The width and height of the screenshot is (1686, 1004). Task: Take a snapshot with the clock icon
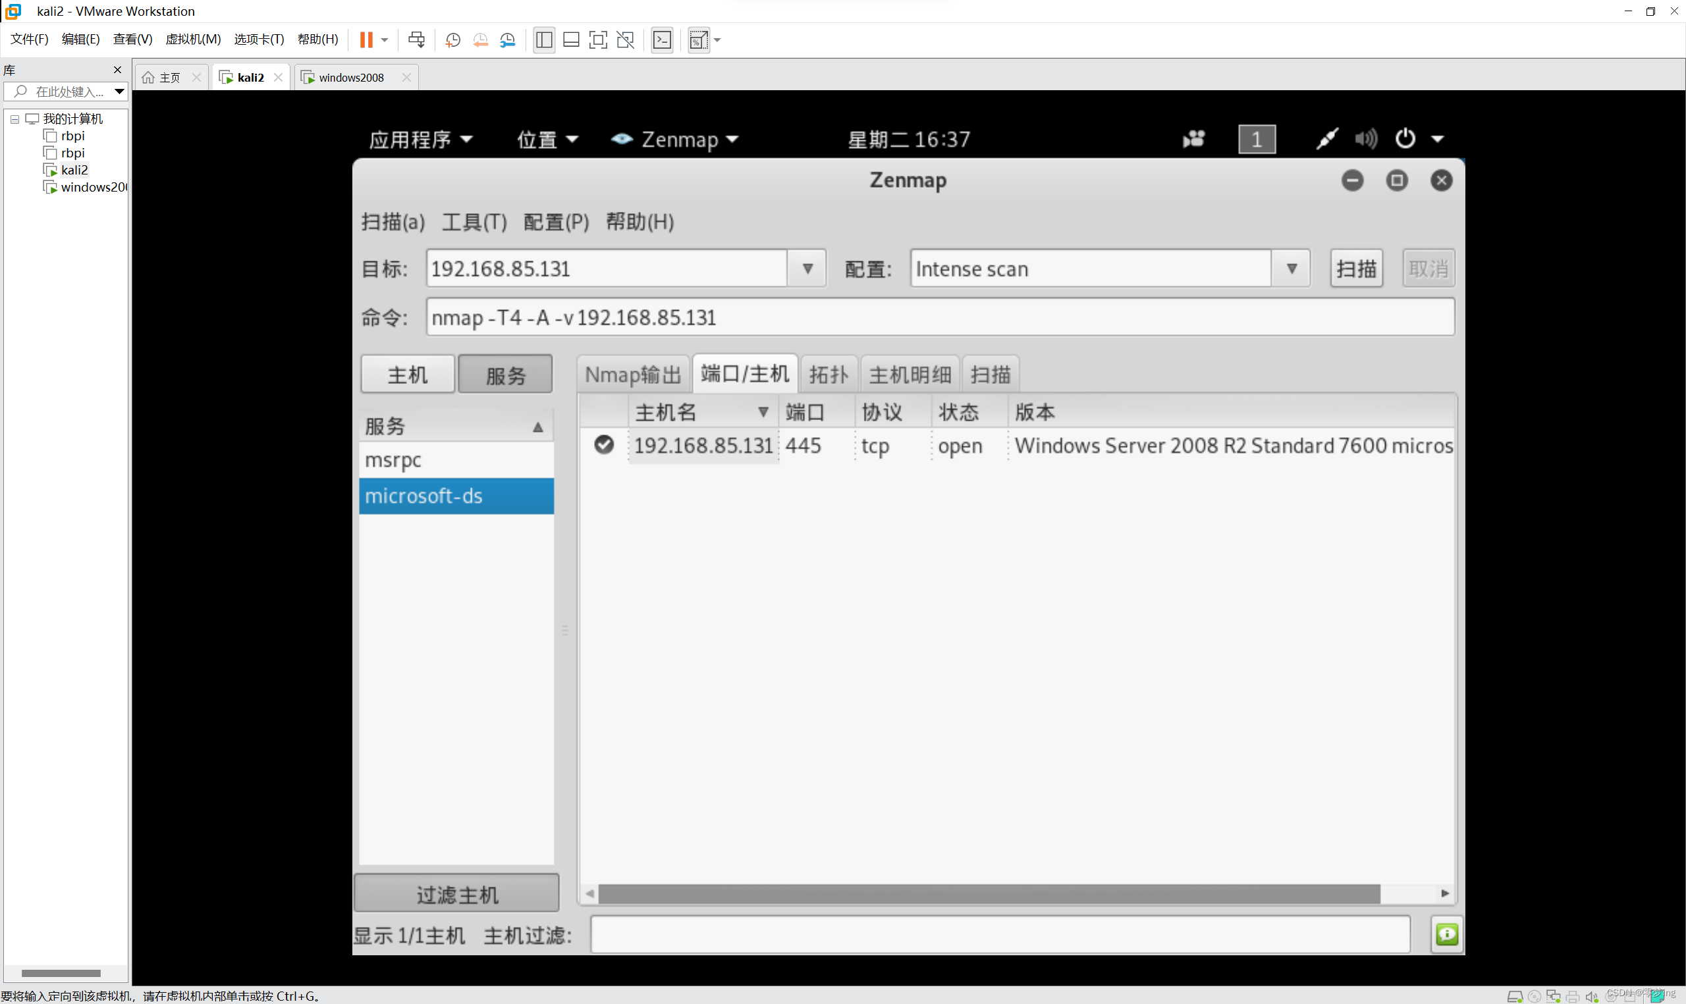[x=452, y=40]
